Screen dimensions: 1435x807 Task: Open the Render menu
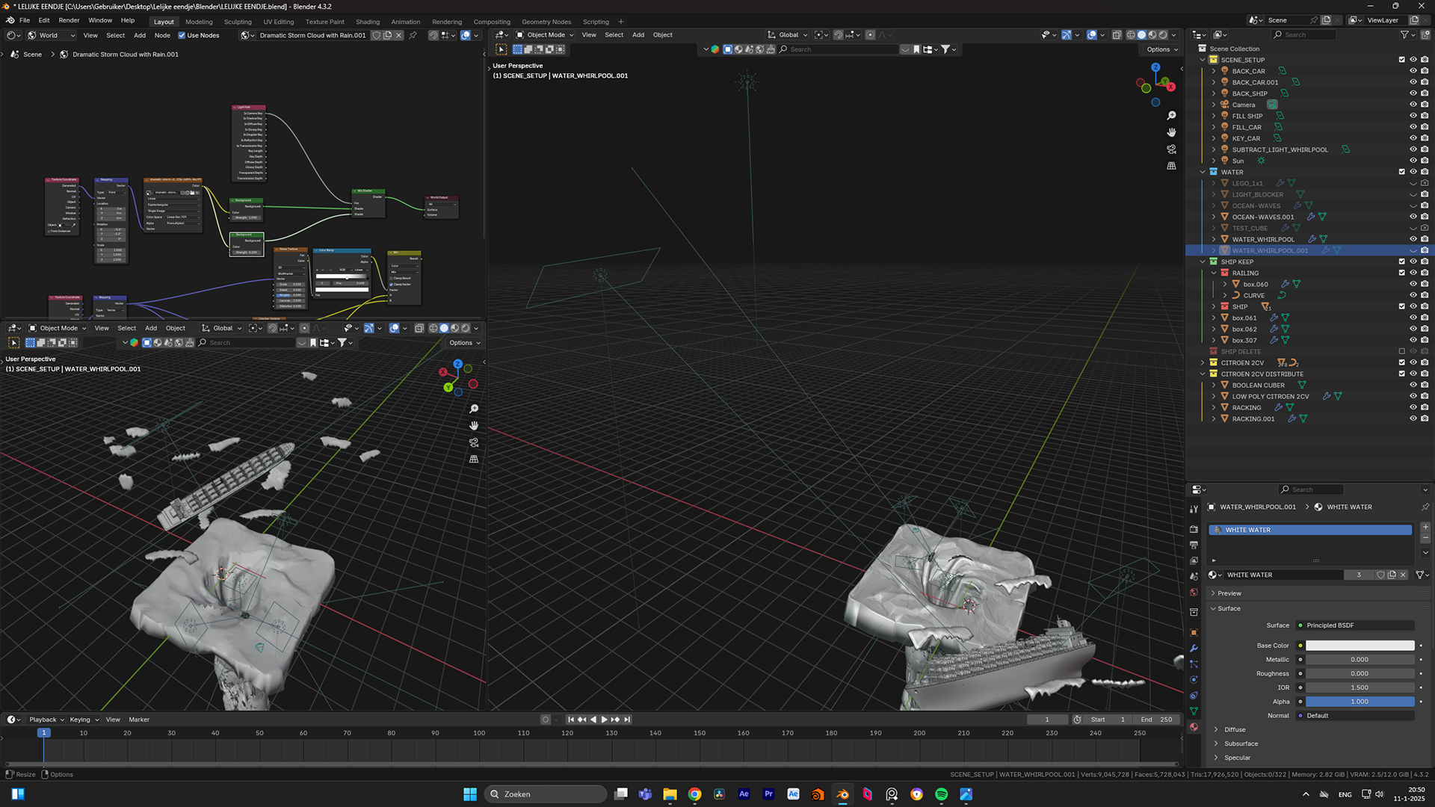point(69,20)
